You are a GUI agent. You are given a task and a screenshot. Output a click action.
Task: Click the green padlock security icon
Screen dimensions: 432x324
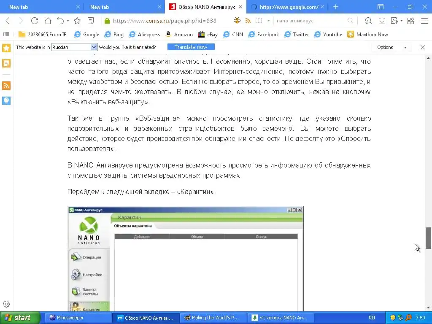coord(107,21)
